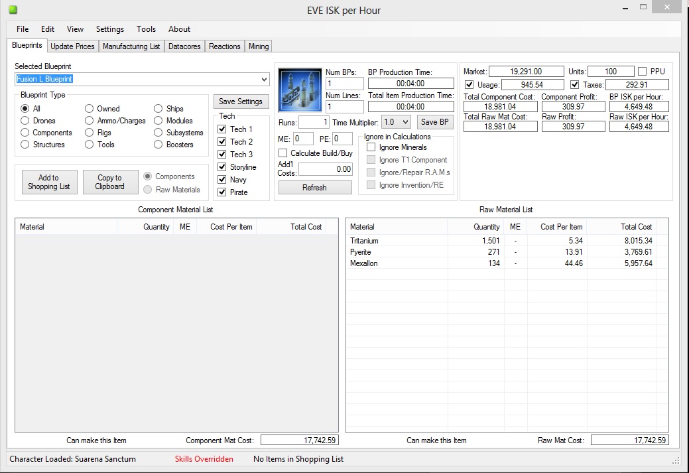Image resolution: width=689 pixels, height=473 pixels.
Task: Toggle the Storyline checkbox
Action: pyautogui.click(x=222, y=167)
